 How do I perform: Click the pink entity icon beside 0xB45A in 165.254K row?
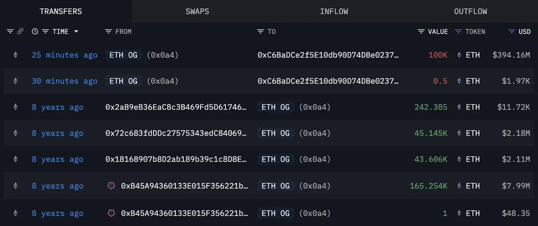coord(111,186)
